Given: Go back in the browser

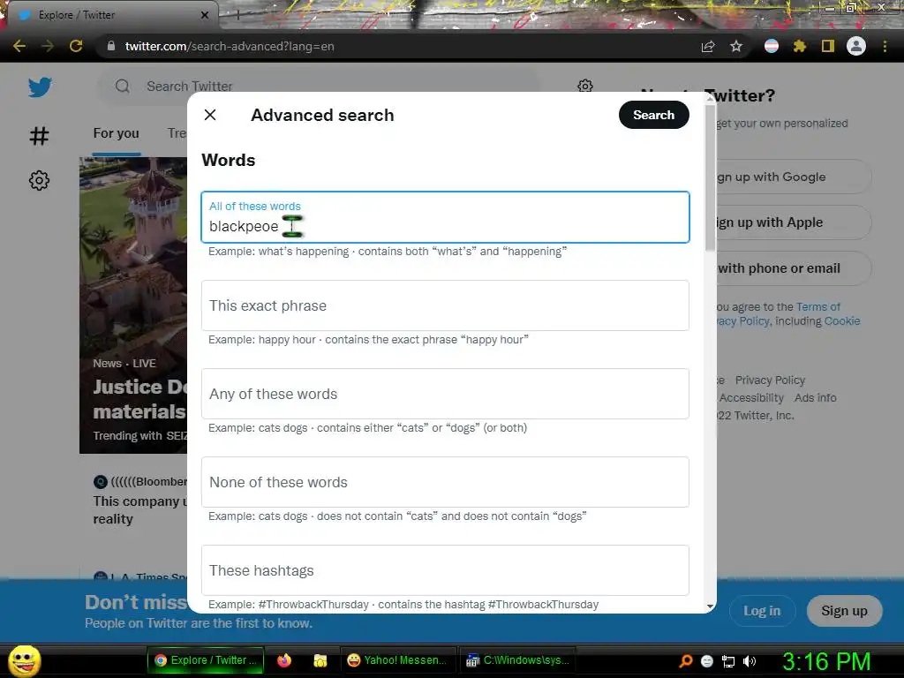Looking at the screenshot, I should pos(19,46).
